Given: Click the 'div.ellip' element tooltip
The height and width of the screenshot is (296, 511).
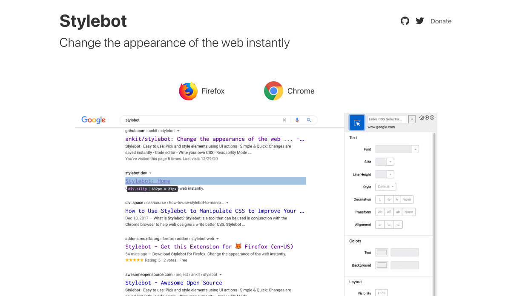Looking at the screenshot, I should pos(152,189).
